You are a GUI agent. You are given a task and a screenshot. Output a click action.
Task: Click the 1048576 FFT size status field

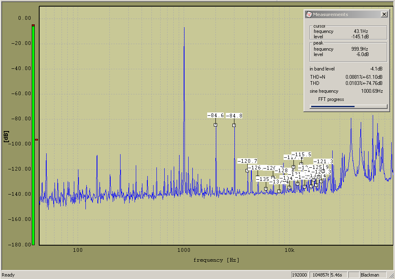pos(321,275)
